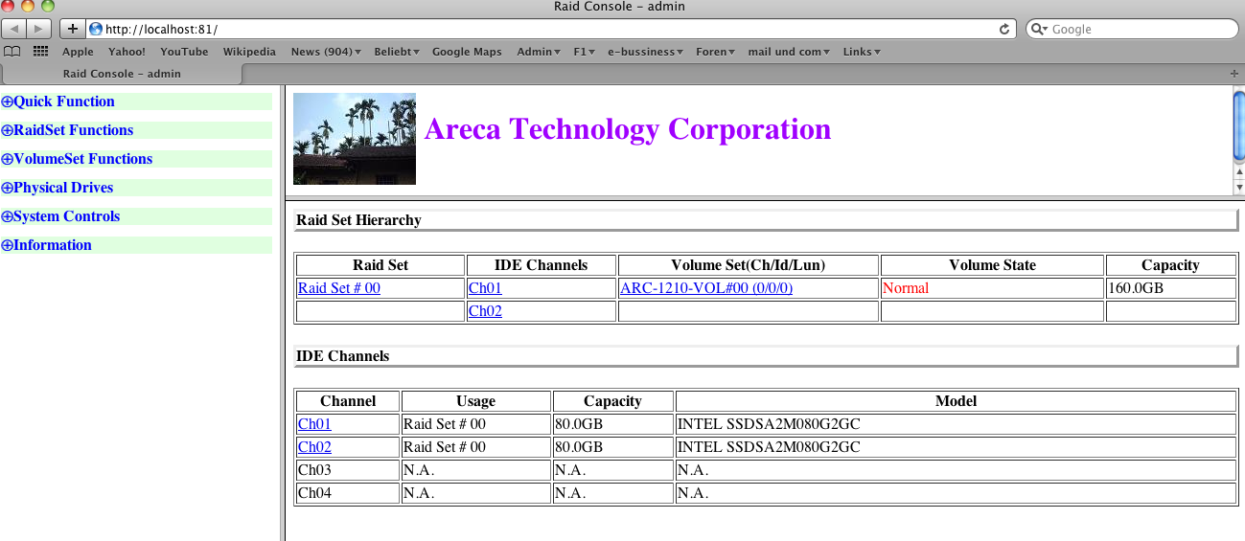Click the Areca palm trees logo image
This screenshot has width=1245, height=541.
click(x=355, y=139)
